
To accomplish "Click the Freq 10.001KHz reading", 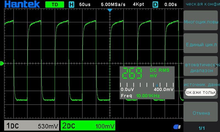I will pyautogui.click(x=140, y=96).
